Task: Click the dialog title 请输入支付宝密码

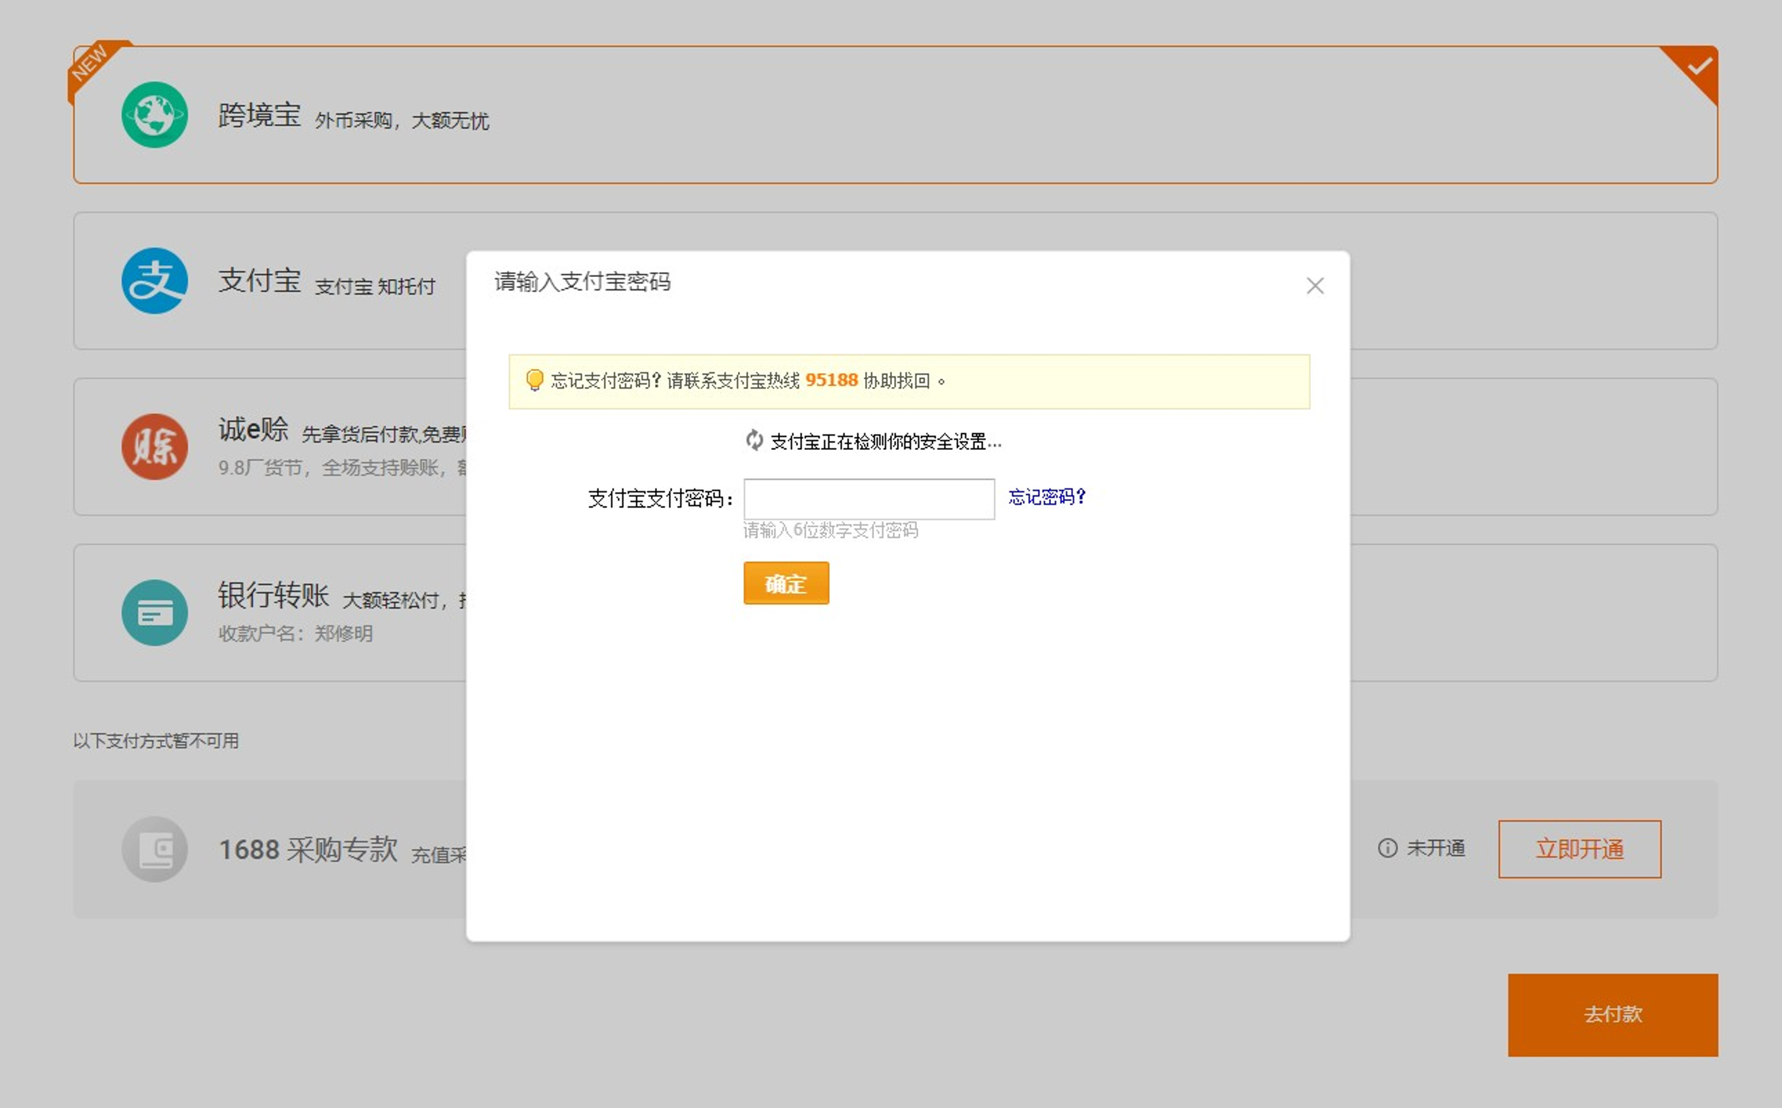Action: point(582,281)
